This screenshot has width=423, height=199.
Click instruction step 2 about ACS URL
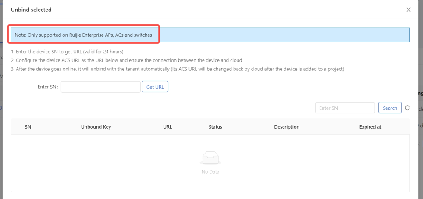click(126, 60)
